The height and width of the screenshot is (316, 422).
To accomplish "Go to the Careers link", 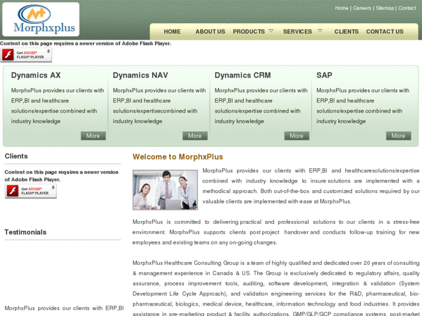I will click(362, 8).
